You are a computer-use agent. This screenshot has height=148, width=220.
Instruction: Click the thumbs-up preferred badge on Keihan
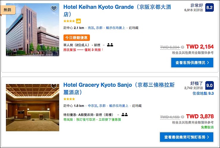78,21
